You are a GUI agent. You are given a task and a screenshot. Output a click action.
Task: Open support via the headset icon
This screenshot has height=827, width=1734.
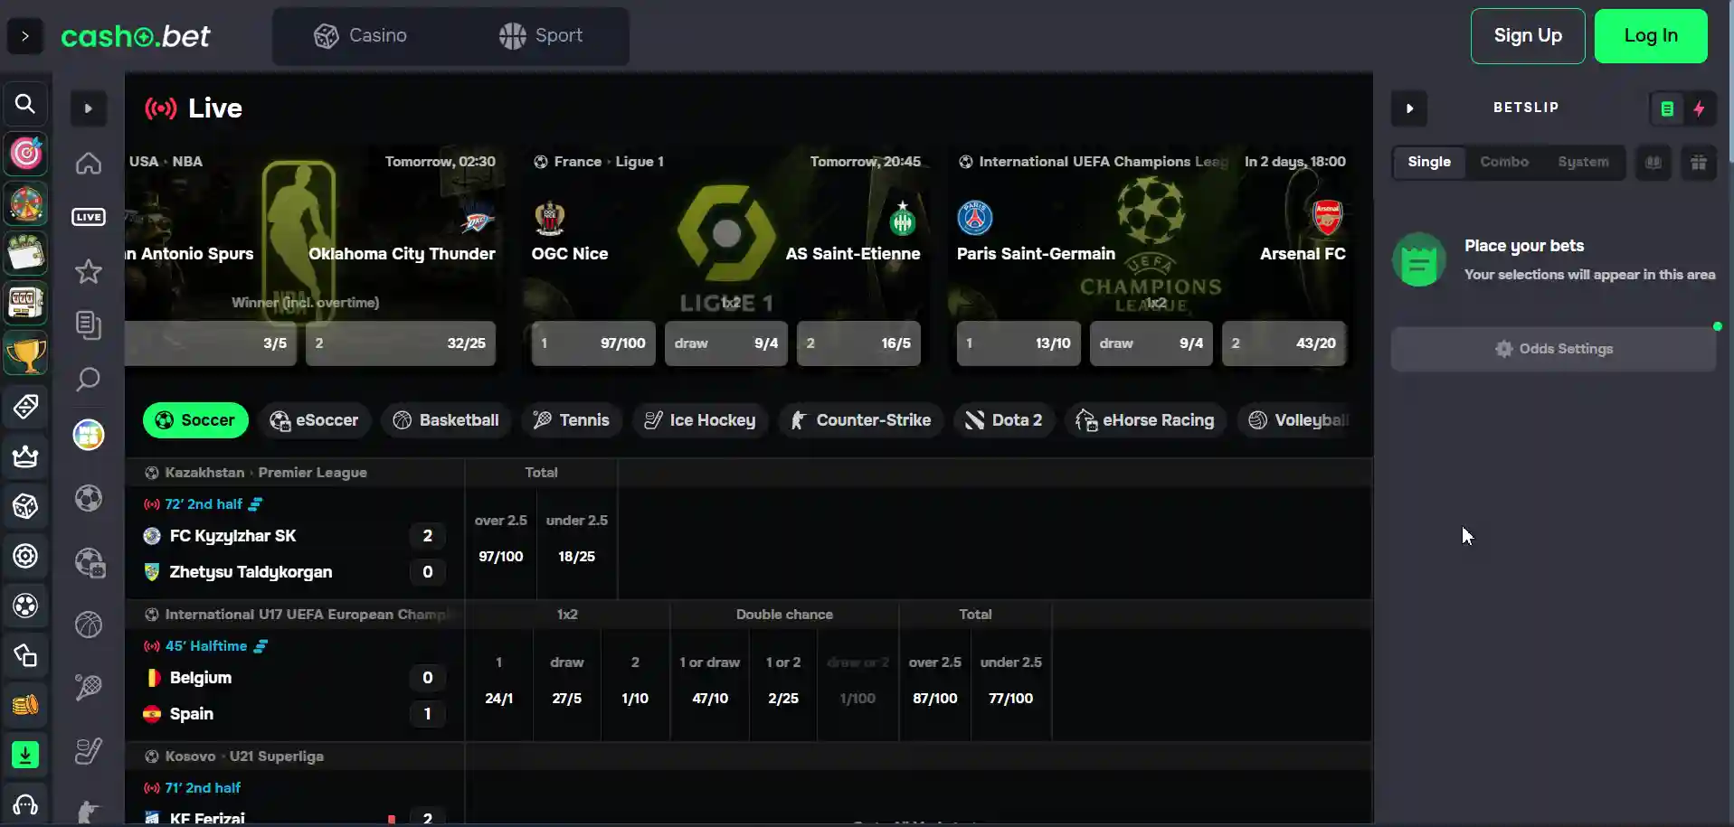click(25, 804)
